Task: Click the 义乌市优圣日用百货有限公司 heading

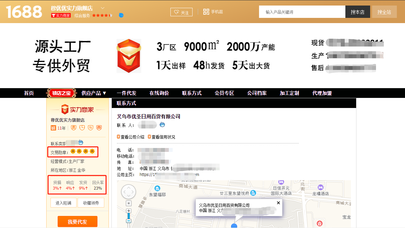Action: [x=149, y=116]
